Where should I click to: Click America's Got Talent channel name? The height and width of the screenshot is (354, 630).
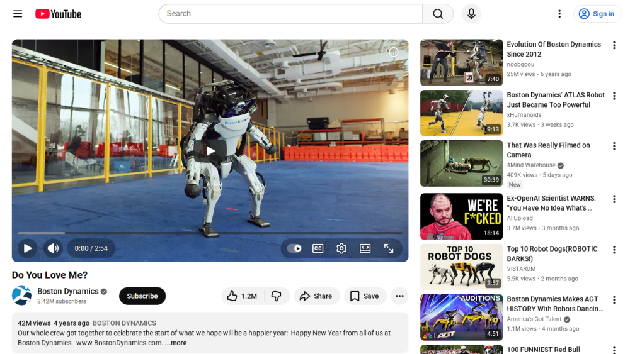[534, 319]
